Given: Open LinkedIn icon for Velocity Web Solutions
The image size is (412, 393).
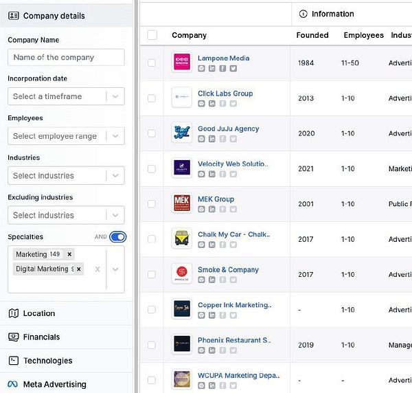Looking at the screenshot, I should point(211,174).
